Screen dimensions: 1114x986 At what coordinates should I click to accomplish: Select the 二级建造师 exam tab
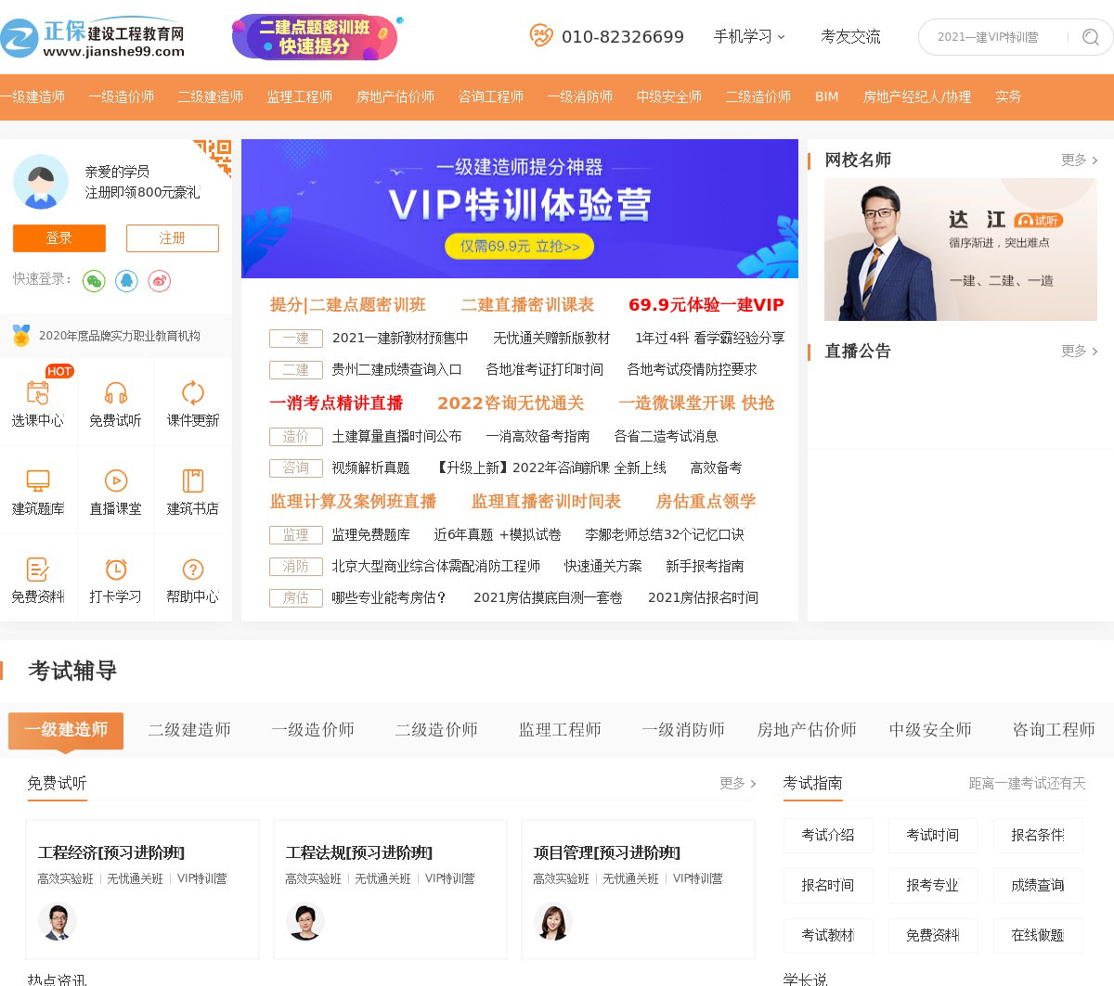point(189,730)
